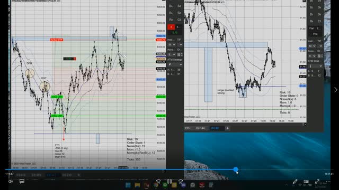Select the circle drawing labeled DPB
The height and width of the screenshot is (190, 339).
click(30, 73)
